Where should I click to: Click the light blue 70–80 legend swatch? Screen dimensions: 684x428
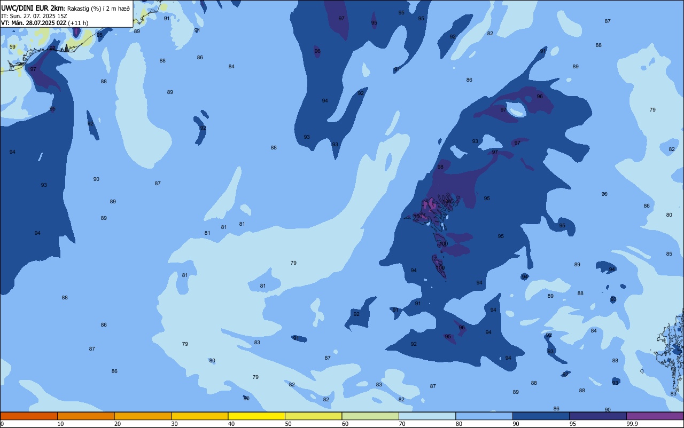point(427,416)
